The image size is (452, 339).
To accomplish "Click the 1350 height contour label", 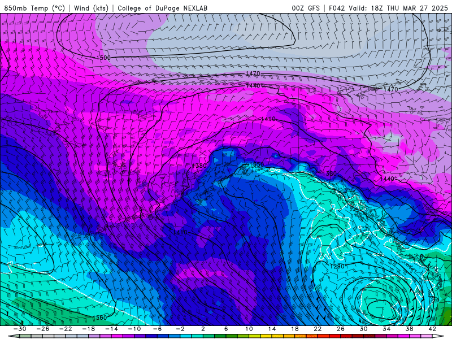I will [x=257, y=164].
